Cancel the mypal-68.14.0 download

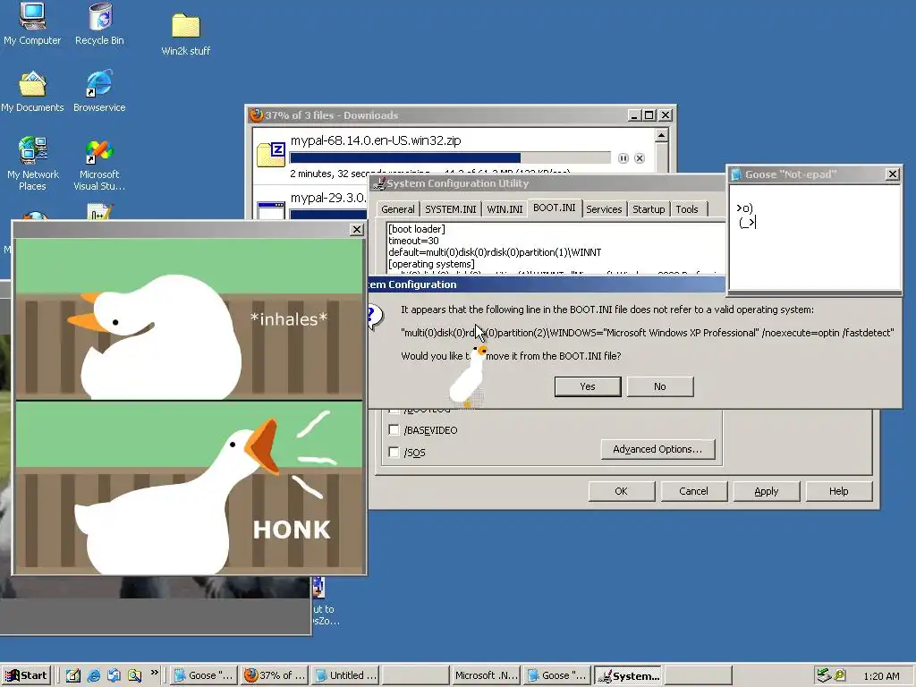[x=640, y=158]
